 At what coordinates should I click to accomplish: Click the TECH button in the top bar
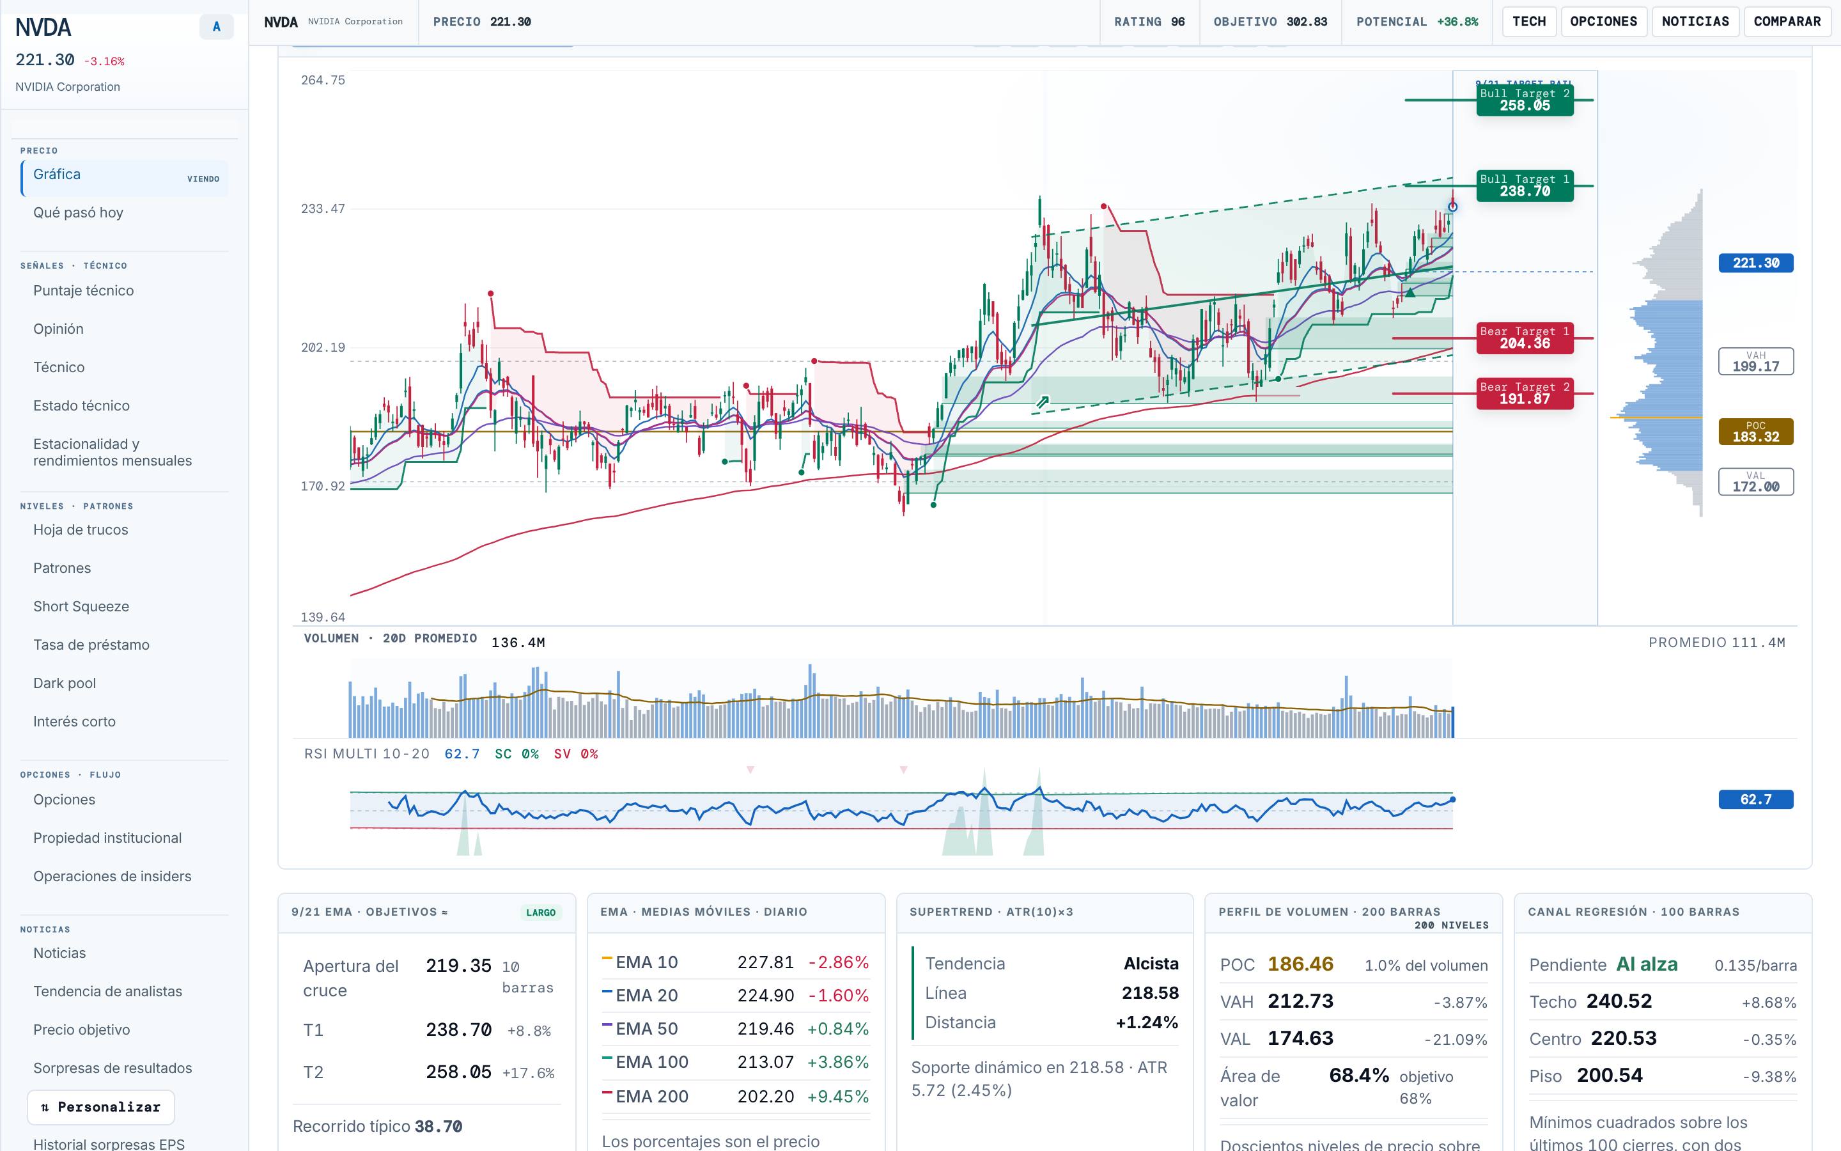point(1529,21)
